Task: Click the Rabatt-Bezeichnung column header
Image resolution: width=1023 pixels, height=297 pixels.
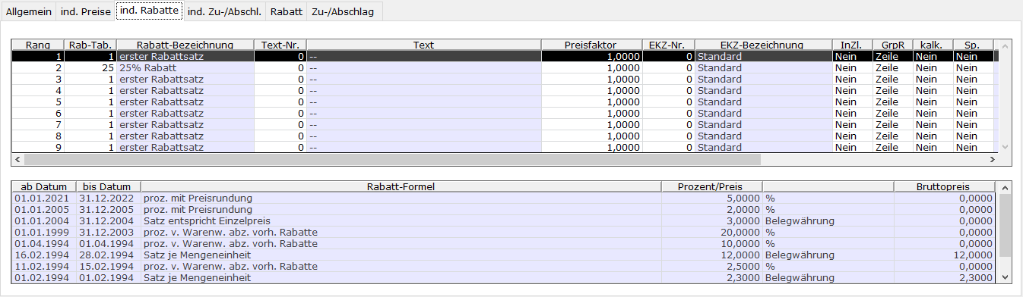Action: [x=185, y=45]
